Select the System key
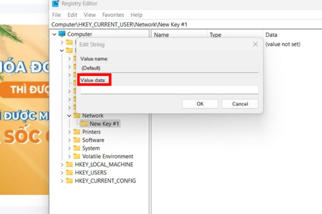The height and width of the screenshot is (214, 322). pyautogui.click(x=91, y=148)
